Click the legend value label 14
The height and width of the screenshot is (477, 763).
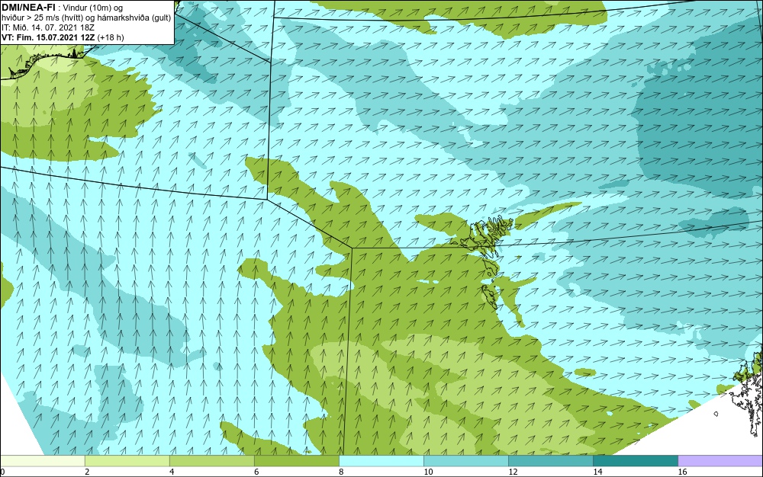point(597,472)
